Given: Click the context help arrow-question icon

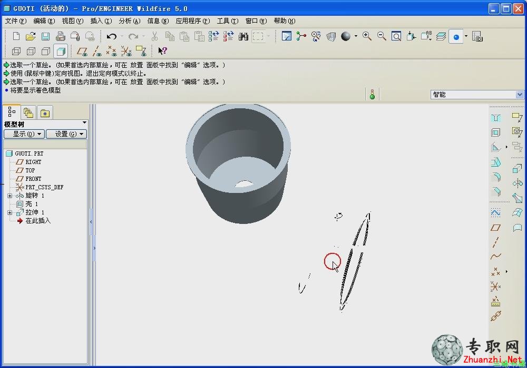Looking at the screenshot, I should point(162,51).
